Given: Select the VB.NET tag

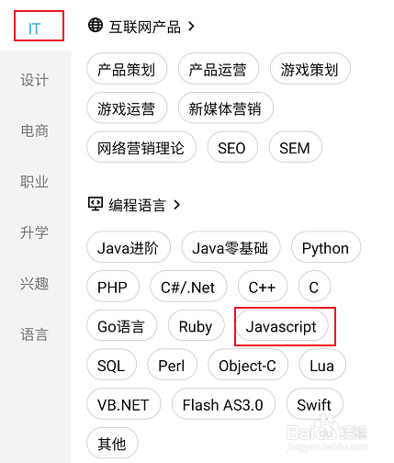Looking at the screenshot, I should coord(124,404).
